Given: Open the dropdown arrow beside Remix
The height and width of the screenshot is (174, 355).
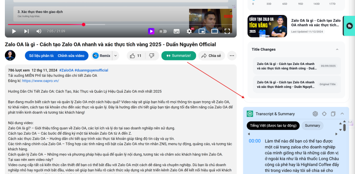Looking at the screenshot, I should [115, 56].
